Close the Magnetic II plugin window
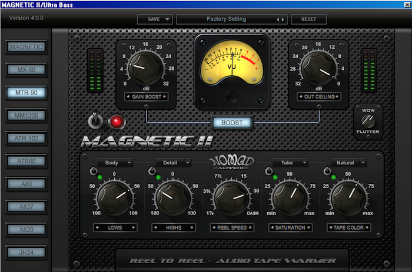Viewport: 412px width, 272px height. click(407, 5)
